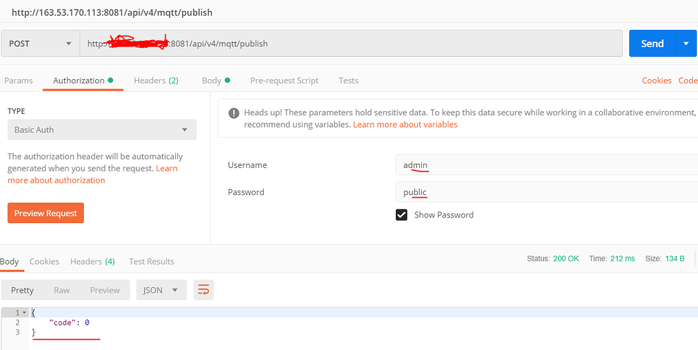The width and height of the screenshot is (698, 350).
Task: Switch to the Params tab
Action: (18, 81)
